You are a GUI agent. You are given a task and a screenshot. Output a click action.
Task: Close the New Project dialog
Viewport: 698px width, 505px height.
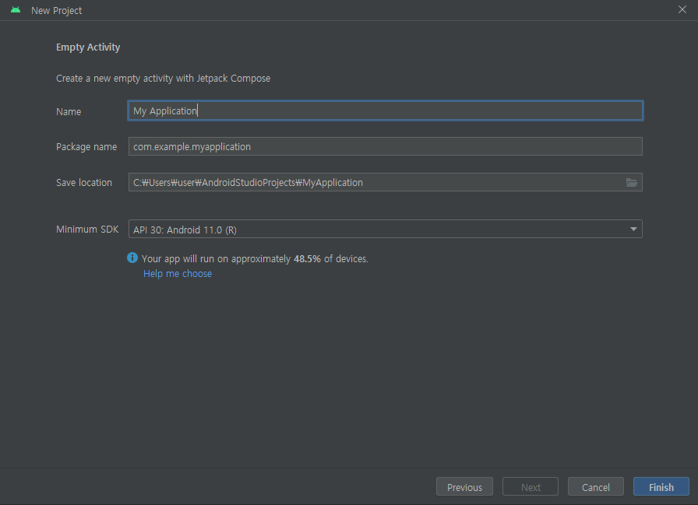point(682,9)
